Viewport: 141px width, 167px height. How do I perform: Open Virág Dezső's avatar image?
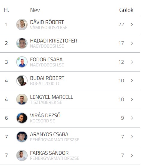pyautogui.click(x=22, y=118)
